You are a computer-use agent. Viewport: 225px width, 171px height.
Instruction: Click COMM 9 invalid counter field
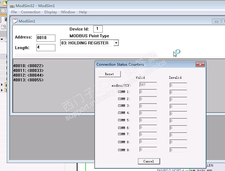coord(178,150)
